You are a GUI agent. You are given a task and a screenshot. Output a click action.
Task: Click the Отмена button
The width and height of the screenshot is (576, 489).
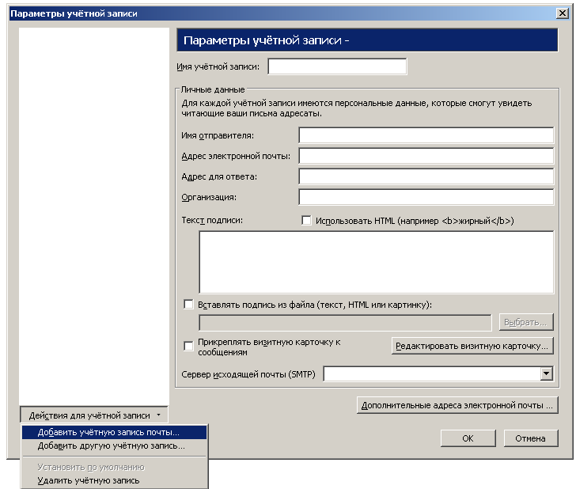[x=530, y=438]
